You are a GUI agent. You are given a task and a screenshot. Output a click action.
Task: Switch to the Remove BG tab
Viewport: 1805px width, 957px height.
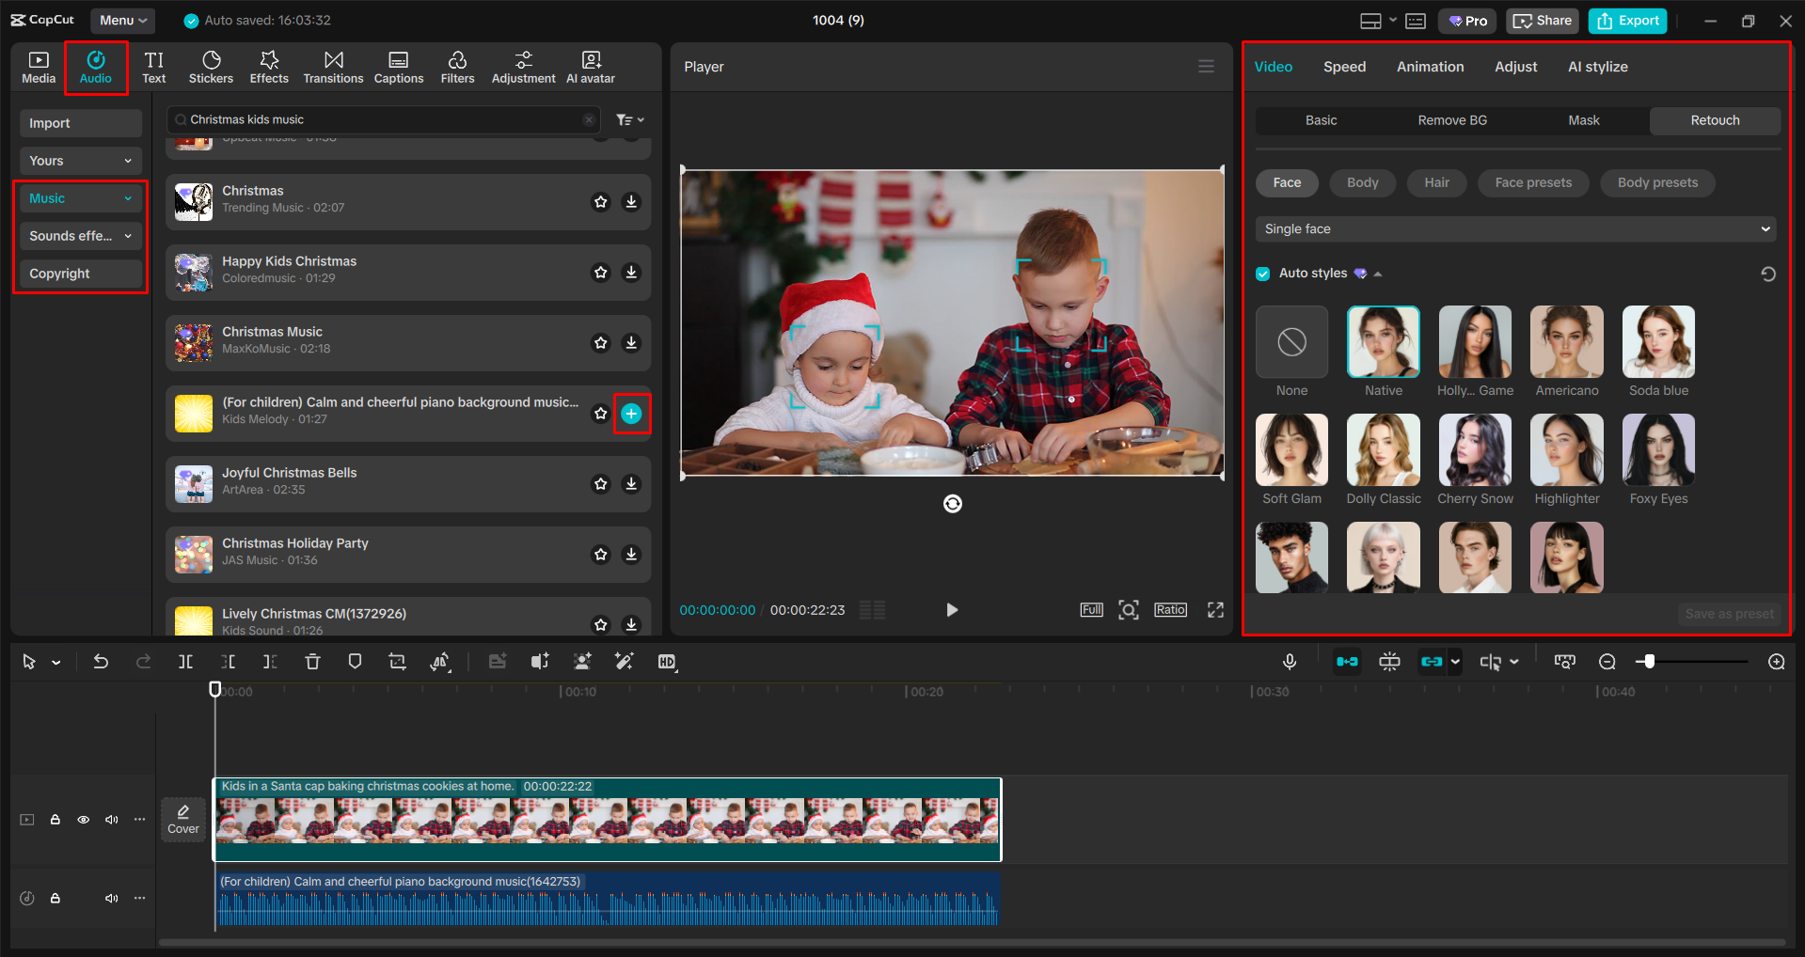click(1451, 119)
